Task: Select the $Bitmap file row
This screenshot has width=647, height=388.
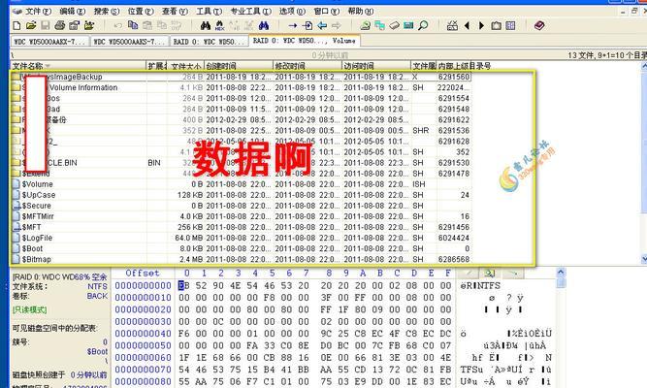Action: pos(242,259)
